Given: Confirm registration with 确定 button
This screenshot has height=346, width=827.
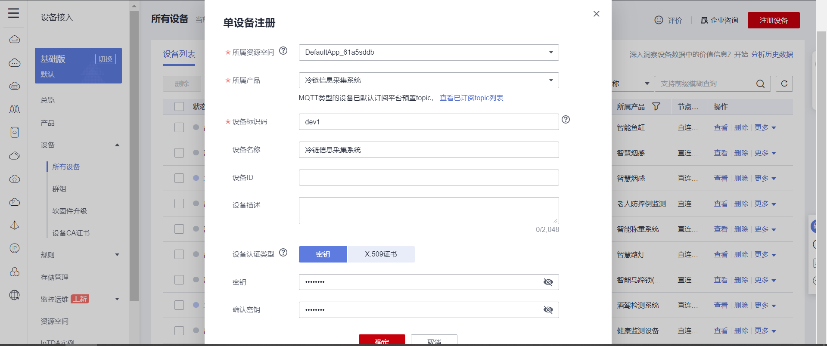Looking at the screenshot, I should tap(382, 340).
